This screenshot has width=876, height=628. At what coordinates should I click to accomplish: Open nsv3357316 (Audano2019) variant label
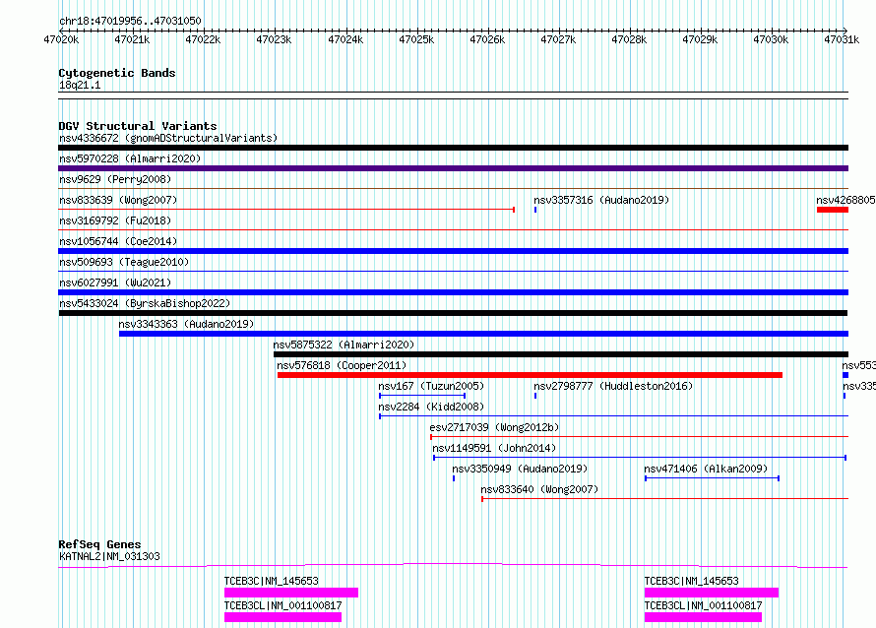pyautogui.click(x=601, y=200)
